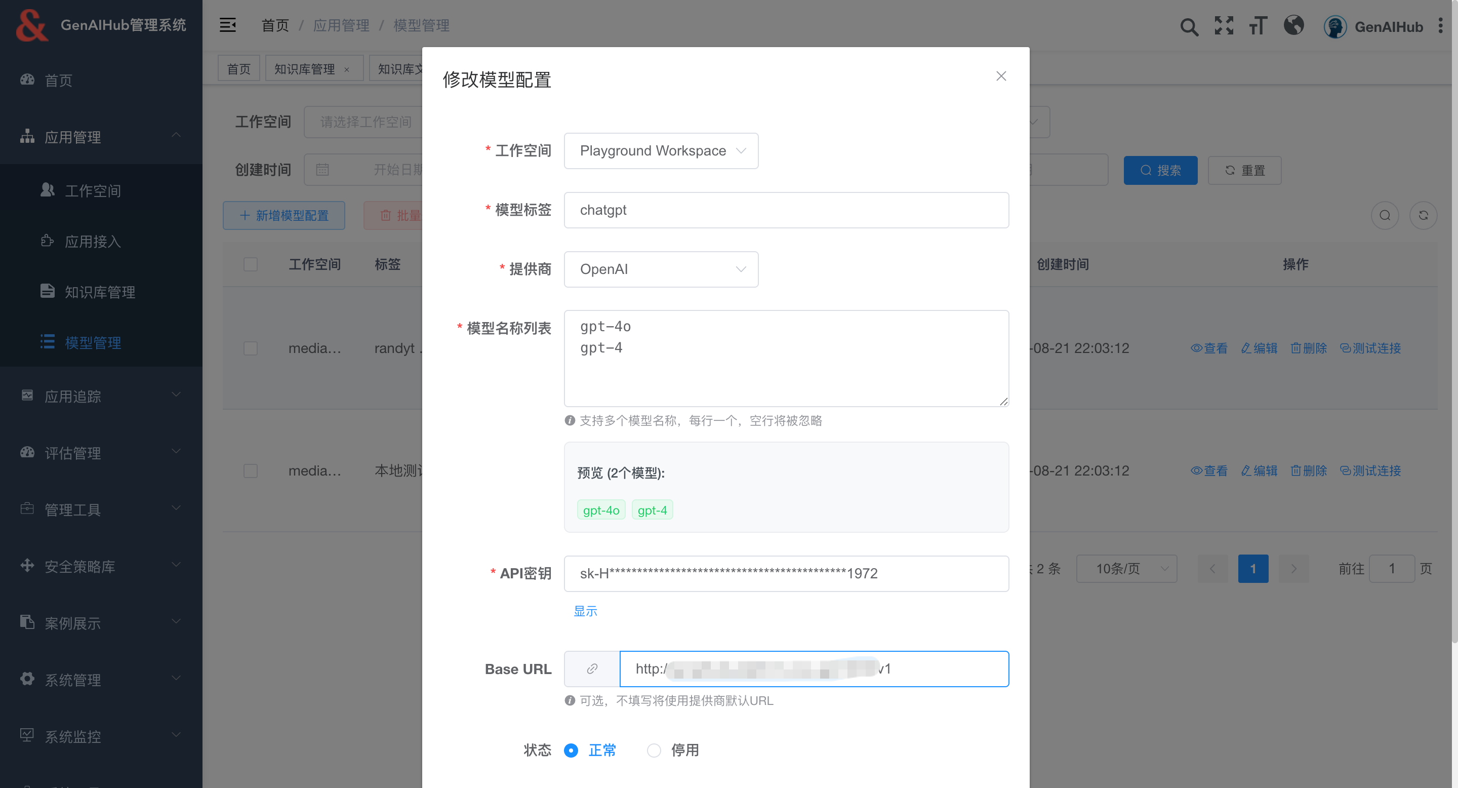Click the sidebar collapse hamburger icon
Viewport: 1458px width, 788px height.
point(227,25)
